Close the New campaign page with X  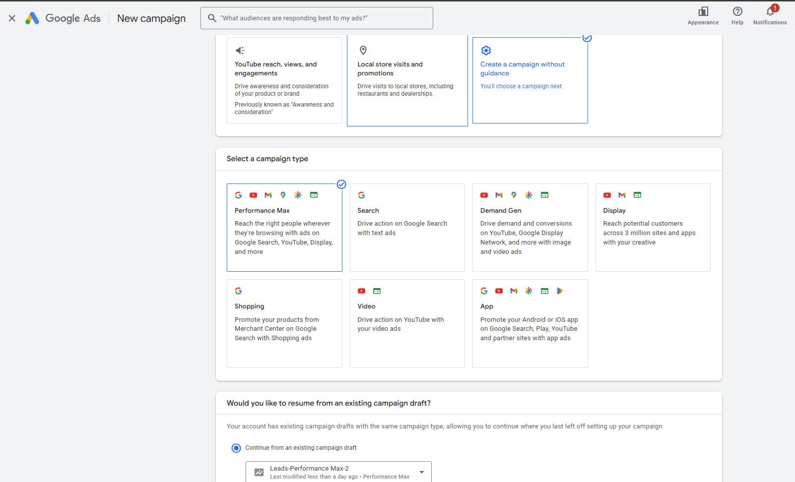12,18
